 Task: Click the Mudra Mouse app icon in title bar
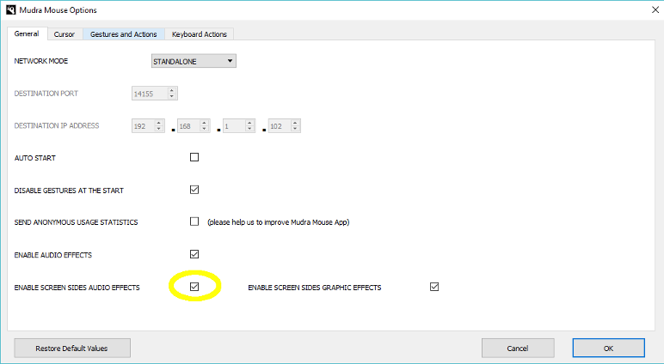[x=10, y=9]
